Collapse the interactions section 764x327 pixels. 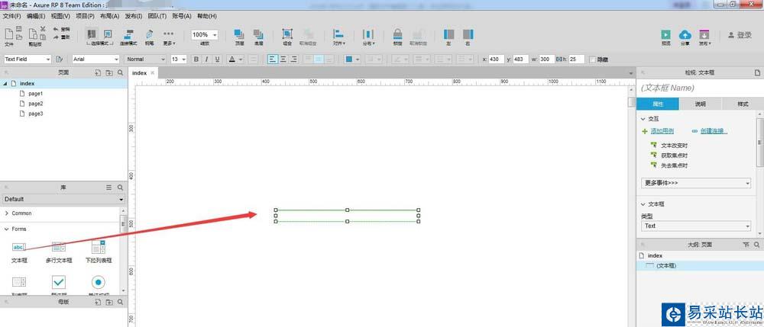[643, 119]
